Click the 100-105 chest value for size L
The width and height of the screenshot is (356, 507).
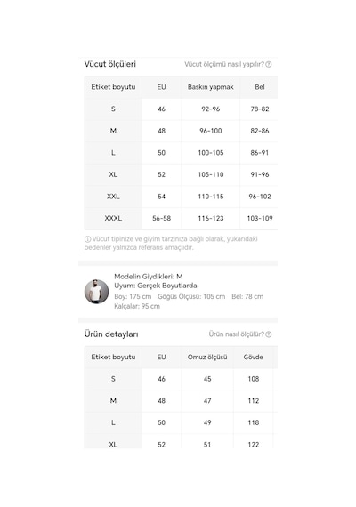[x=211, y=153]
